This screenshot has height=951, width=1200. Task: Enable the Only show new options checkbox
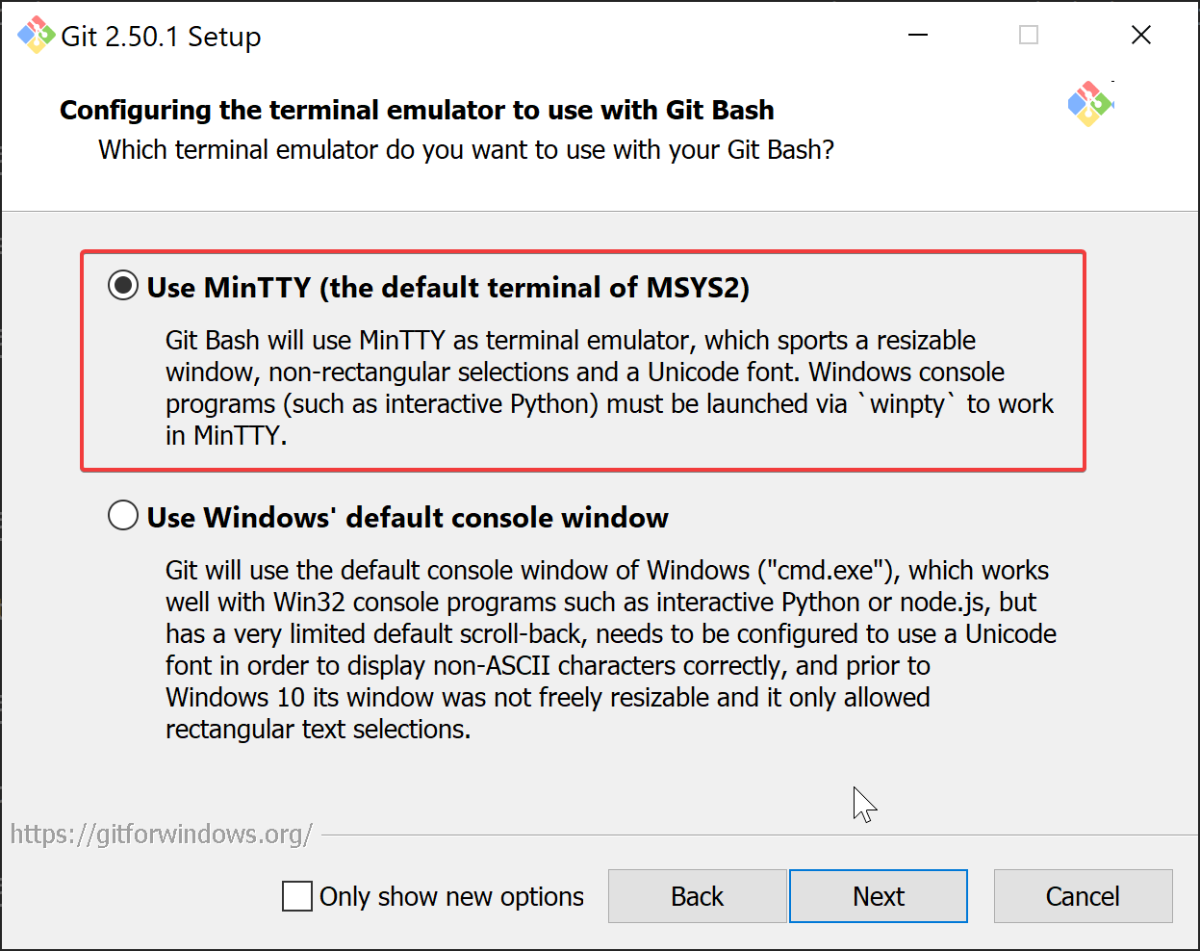(297, 896)
